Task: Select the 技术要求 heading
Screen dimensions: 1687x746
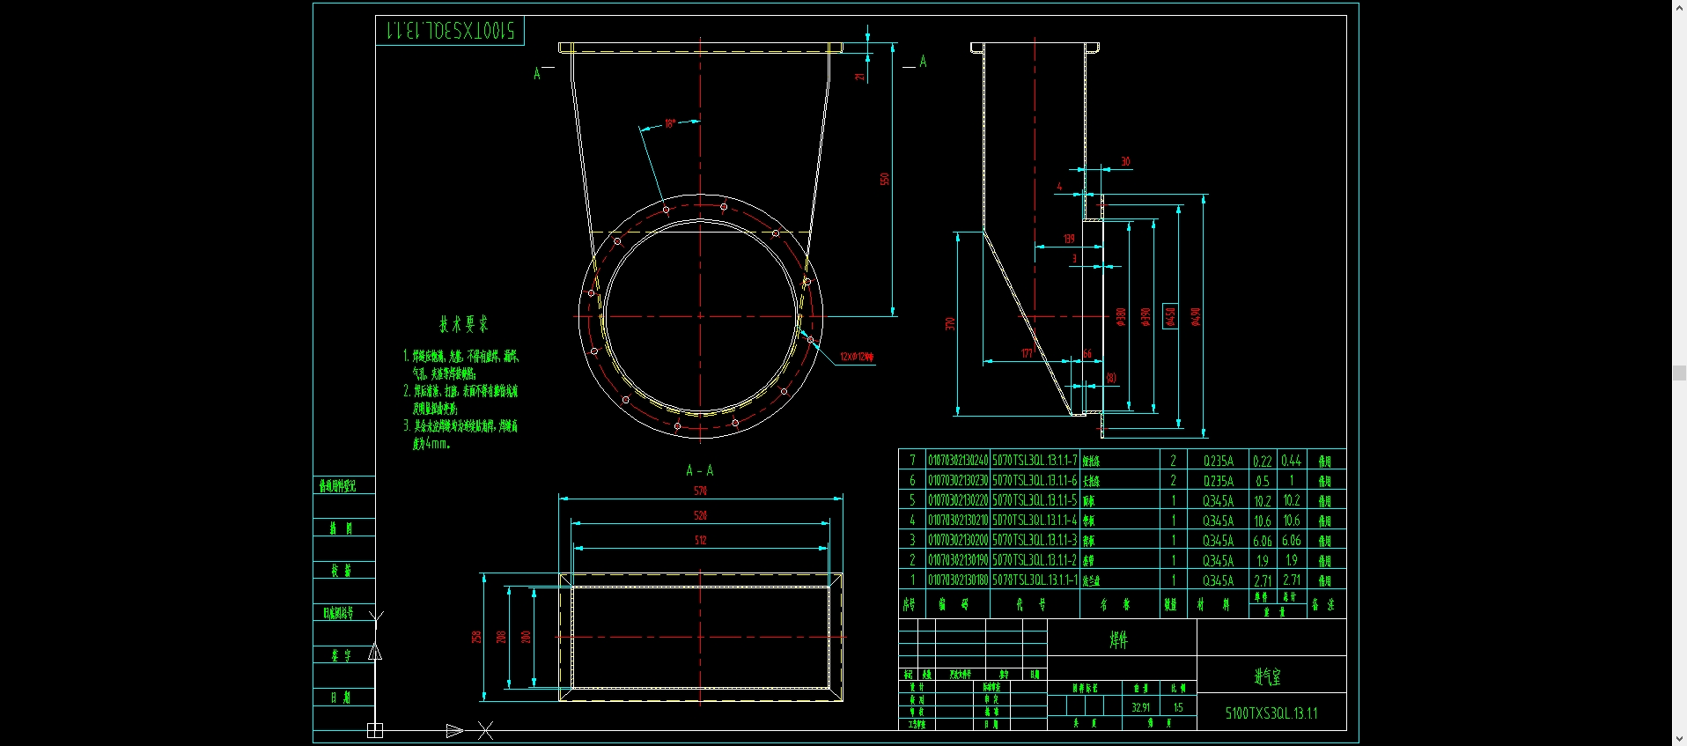Action: 464,324
